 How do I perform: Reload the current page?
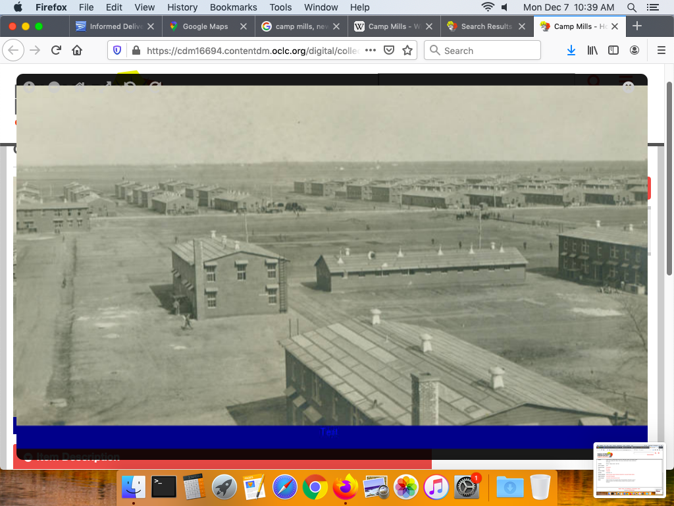pos(57,51)
